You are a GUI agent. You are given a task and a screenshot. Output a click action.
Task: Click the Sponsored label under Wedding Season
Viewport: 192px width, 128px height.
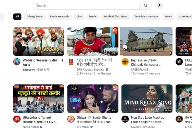pos(29,70)
